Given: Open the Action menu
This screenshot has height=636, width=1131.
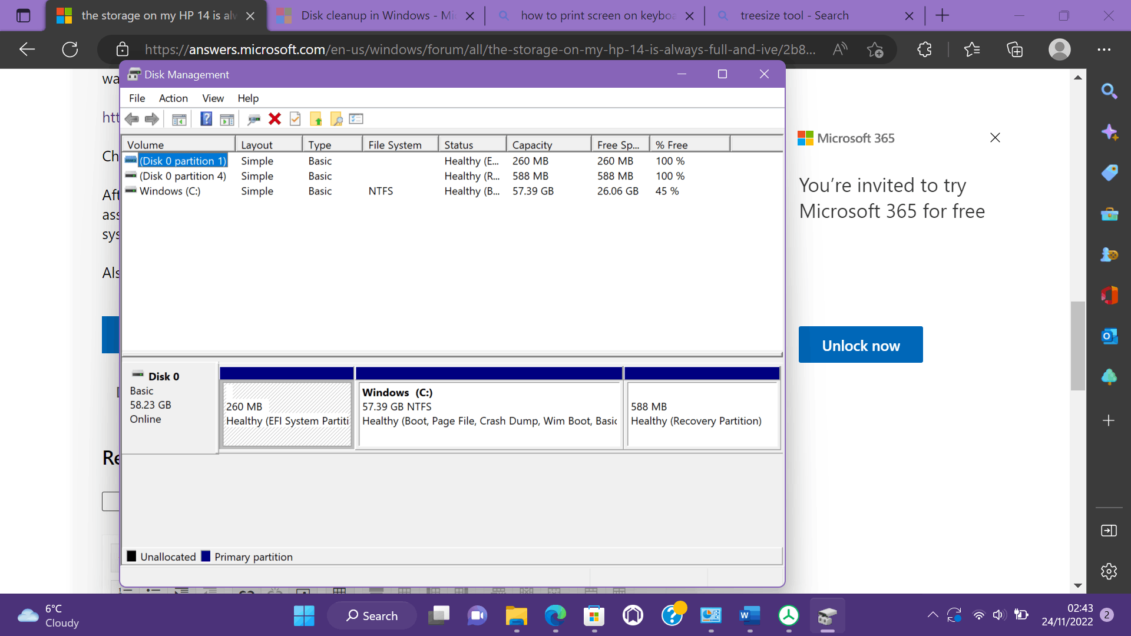Looking at the screenshot, I should (x=173, y=98).
